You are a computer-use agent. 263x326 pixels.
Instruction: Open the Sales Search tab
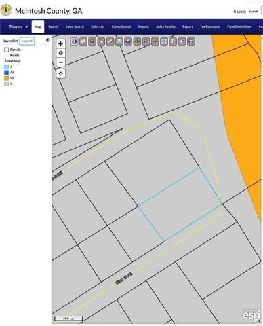click(75, 26)
